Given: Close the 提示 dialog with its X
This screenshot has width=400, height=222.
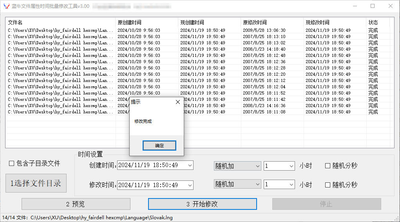Looking at the screenshot, I should (178, 102).
